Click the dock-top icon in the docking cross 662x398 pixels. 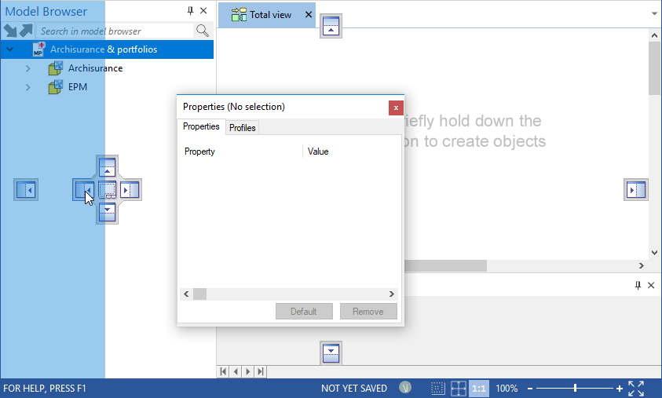click(x=108, y=166)
